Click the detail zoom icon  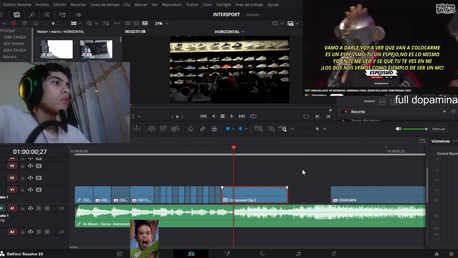click(x=272, y=129)
